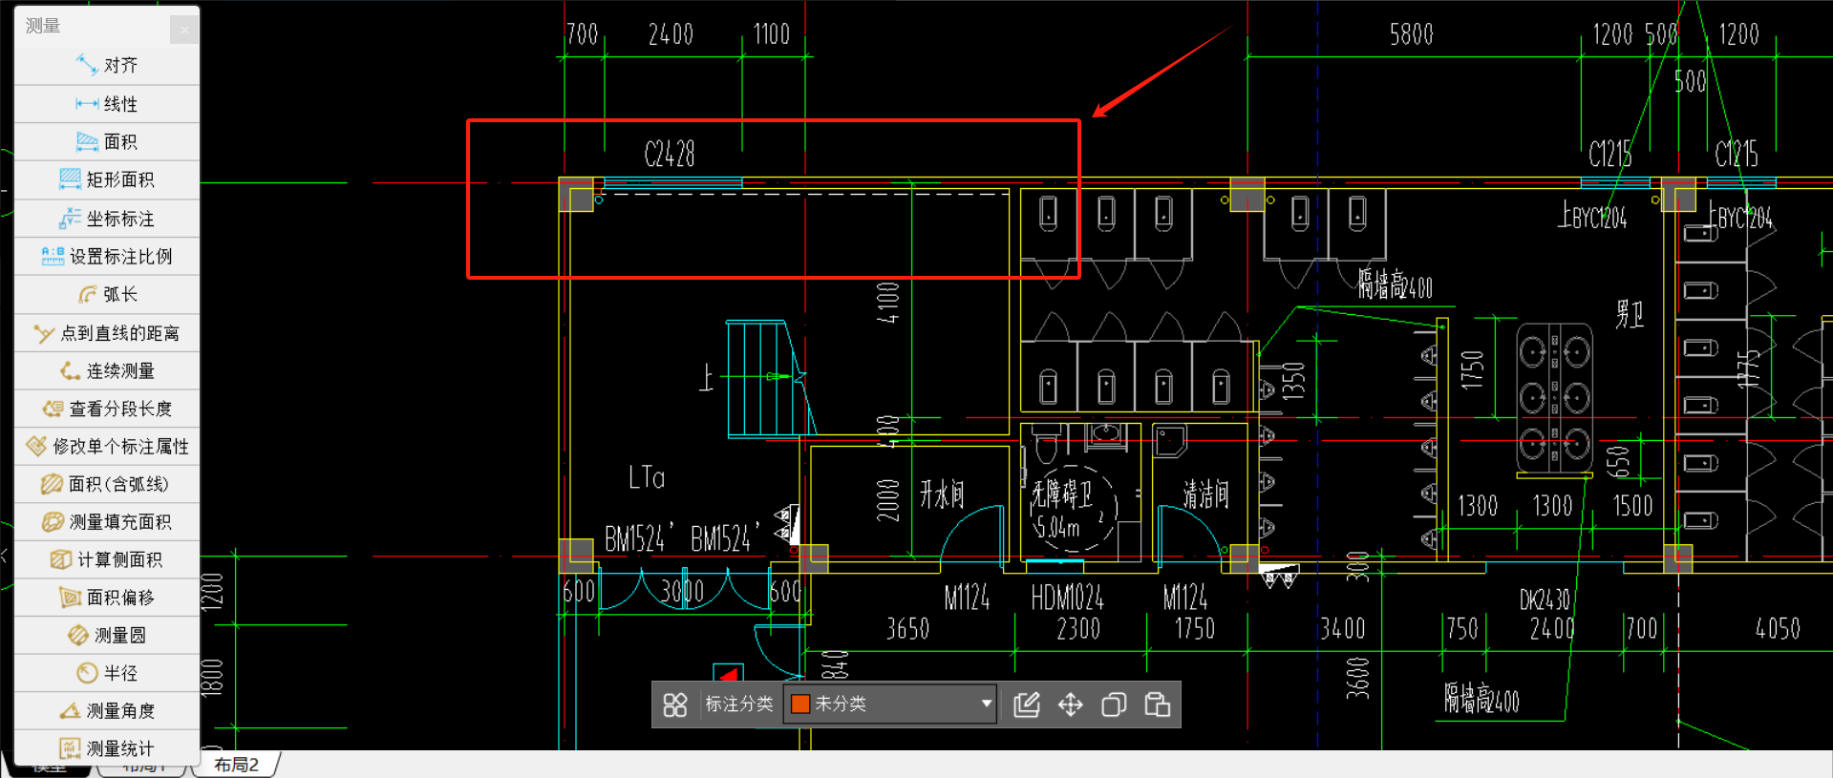Click the 标注分类 label in the floating toolbar
Screen dimensions: 1833x778
click(739, 704)
